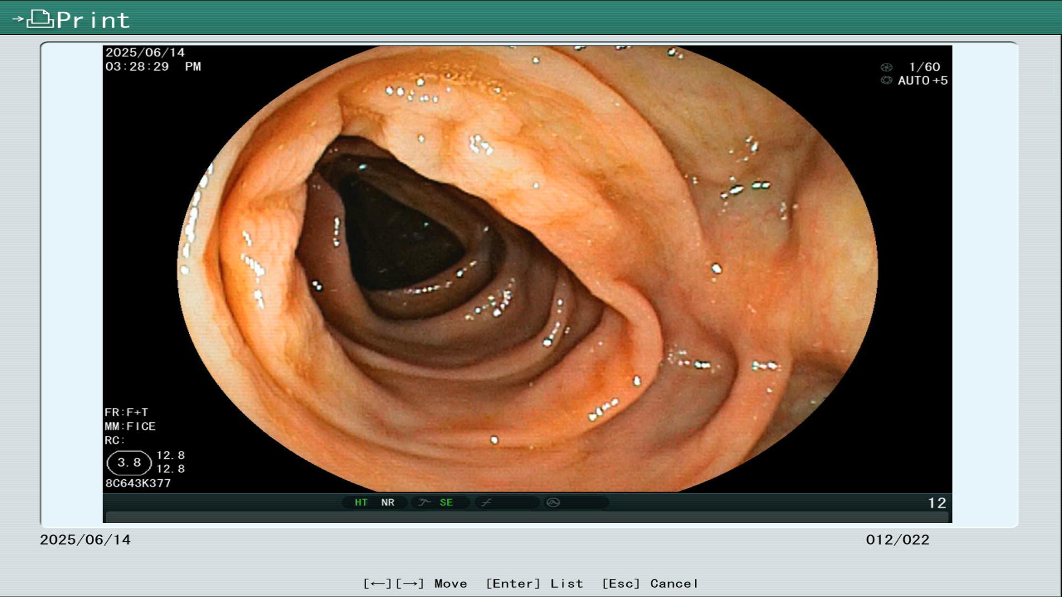Click the iris icon beside AUTO +5
This screenshot has width=1062, height=597.
(887, 80)
